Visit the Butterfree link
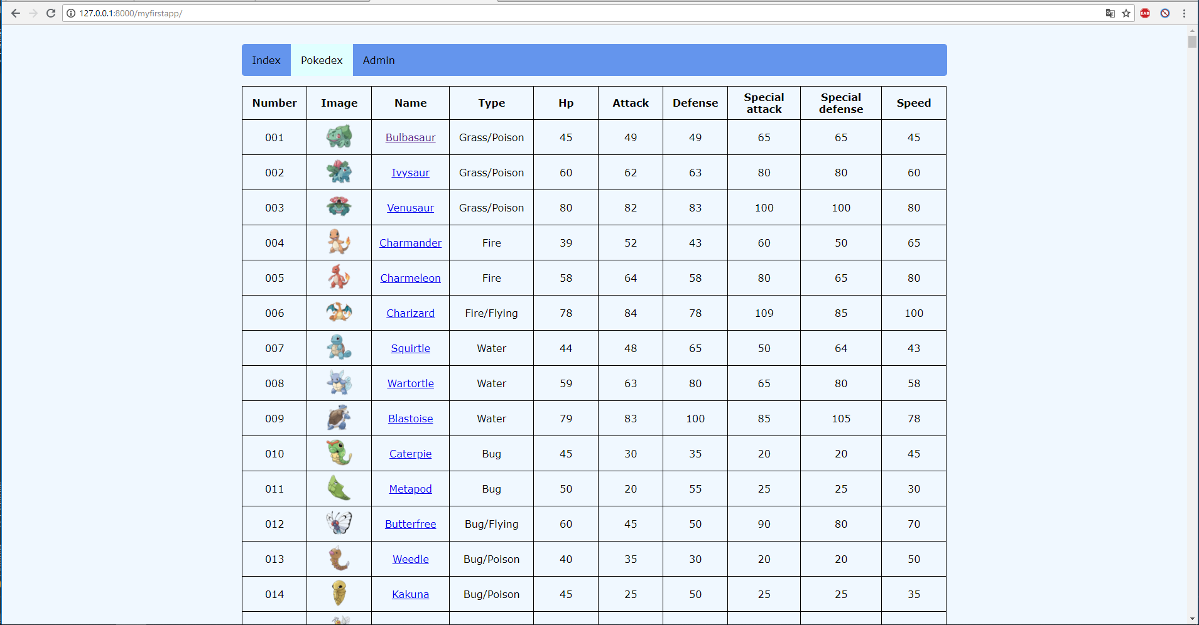 [x=410, y=524]
